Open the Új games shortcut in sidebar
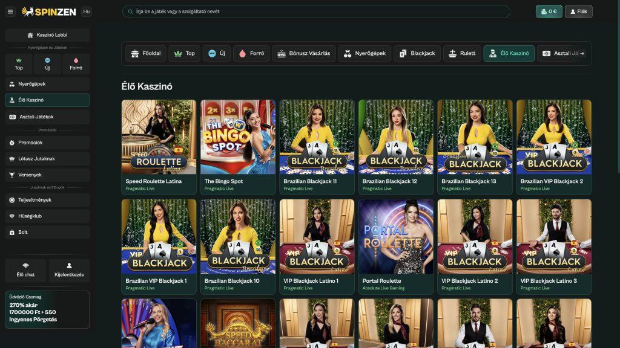 (x=47, y=63)
